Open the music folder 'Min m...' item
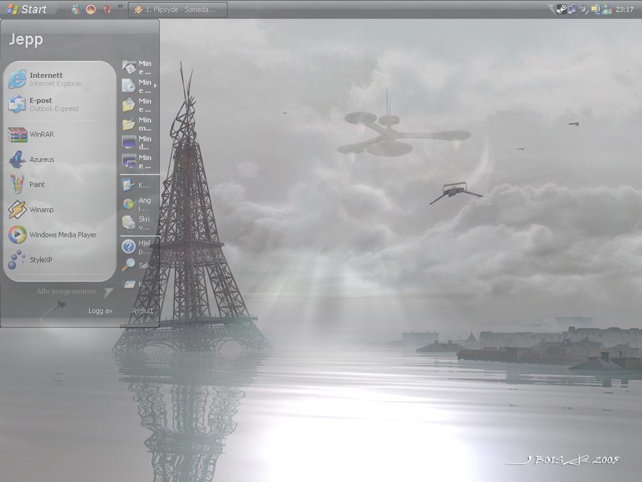Screen dimensions: 642x482 pyautogui.click(x=137, y=124)
